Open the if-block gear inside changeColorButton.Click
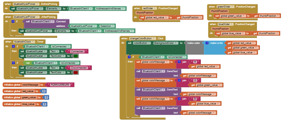 129,57
